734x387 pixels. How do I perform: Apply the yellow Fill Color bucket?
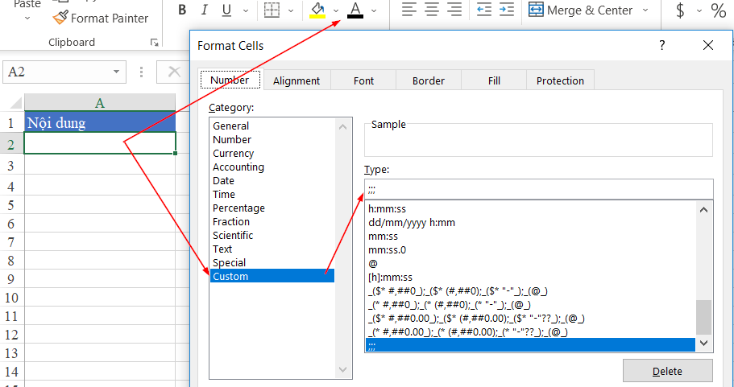[x=317, y=10]
